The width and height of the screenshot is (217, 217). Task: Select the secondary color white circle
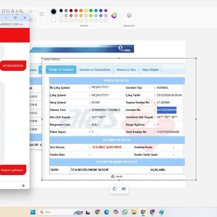[54, 19]
